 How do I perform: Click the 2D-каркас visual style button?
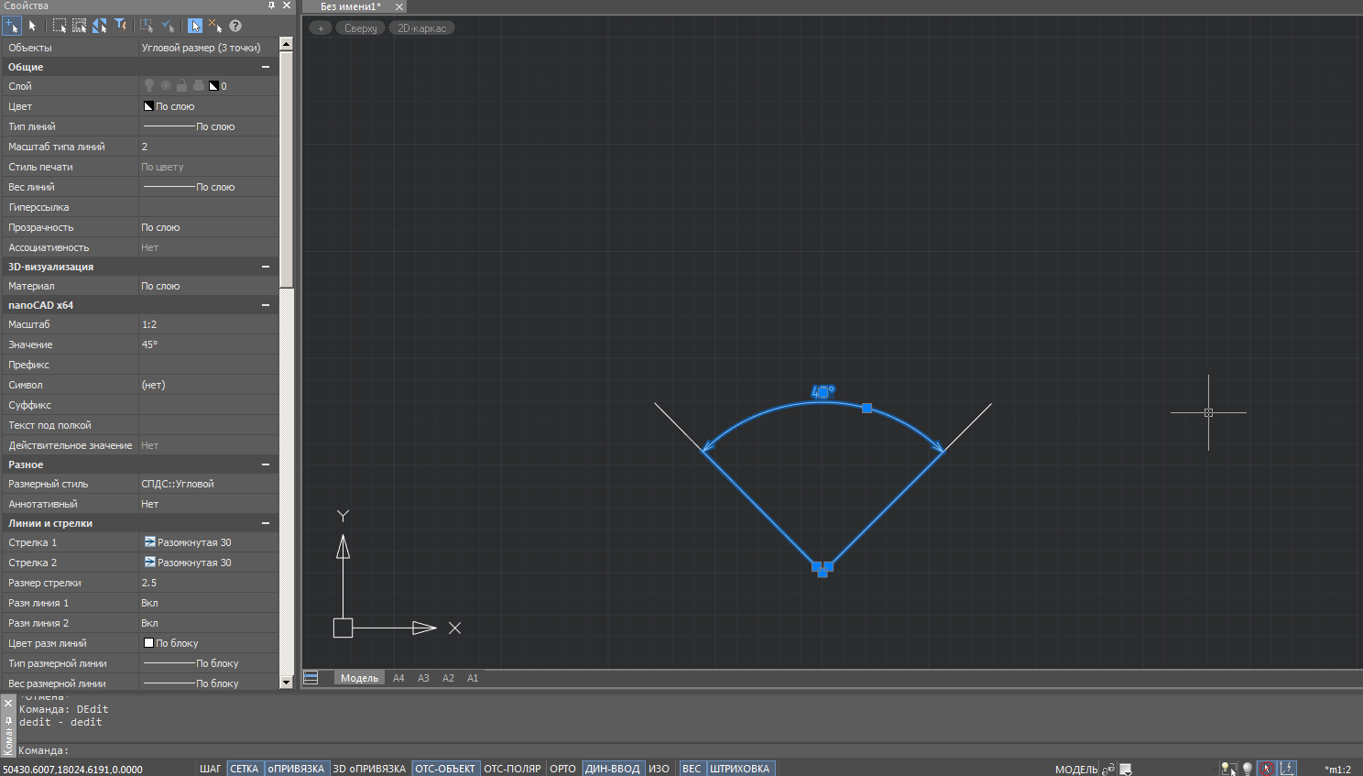tap(422, 28)
